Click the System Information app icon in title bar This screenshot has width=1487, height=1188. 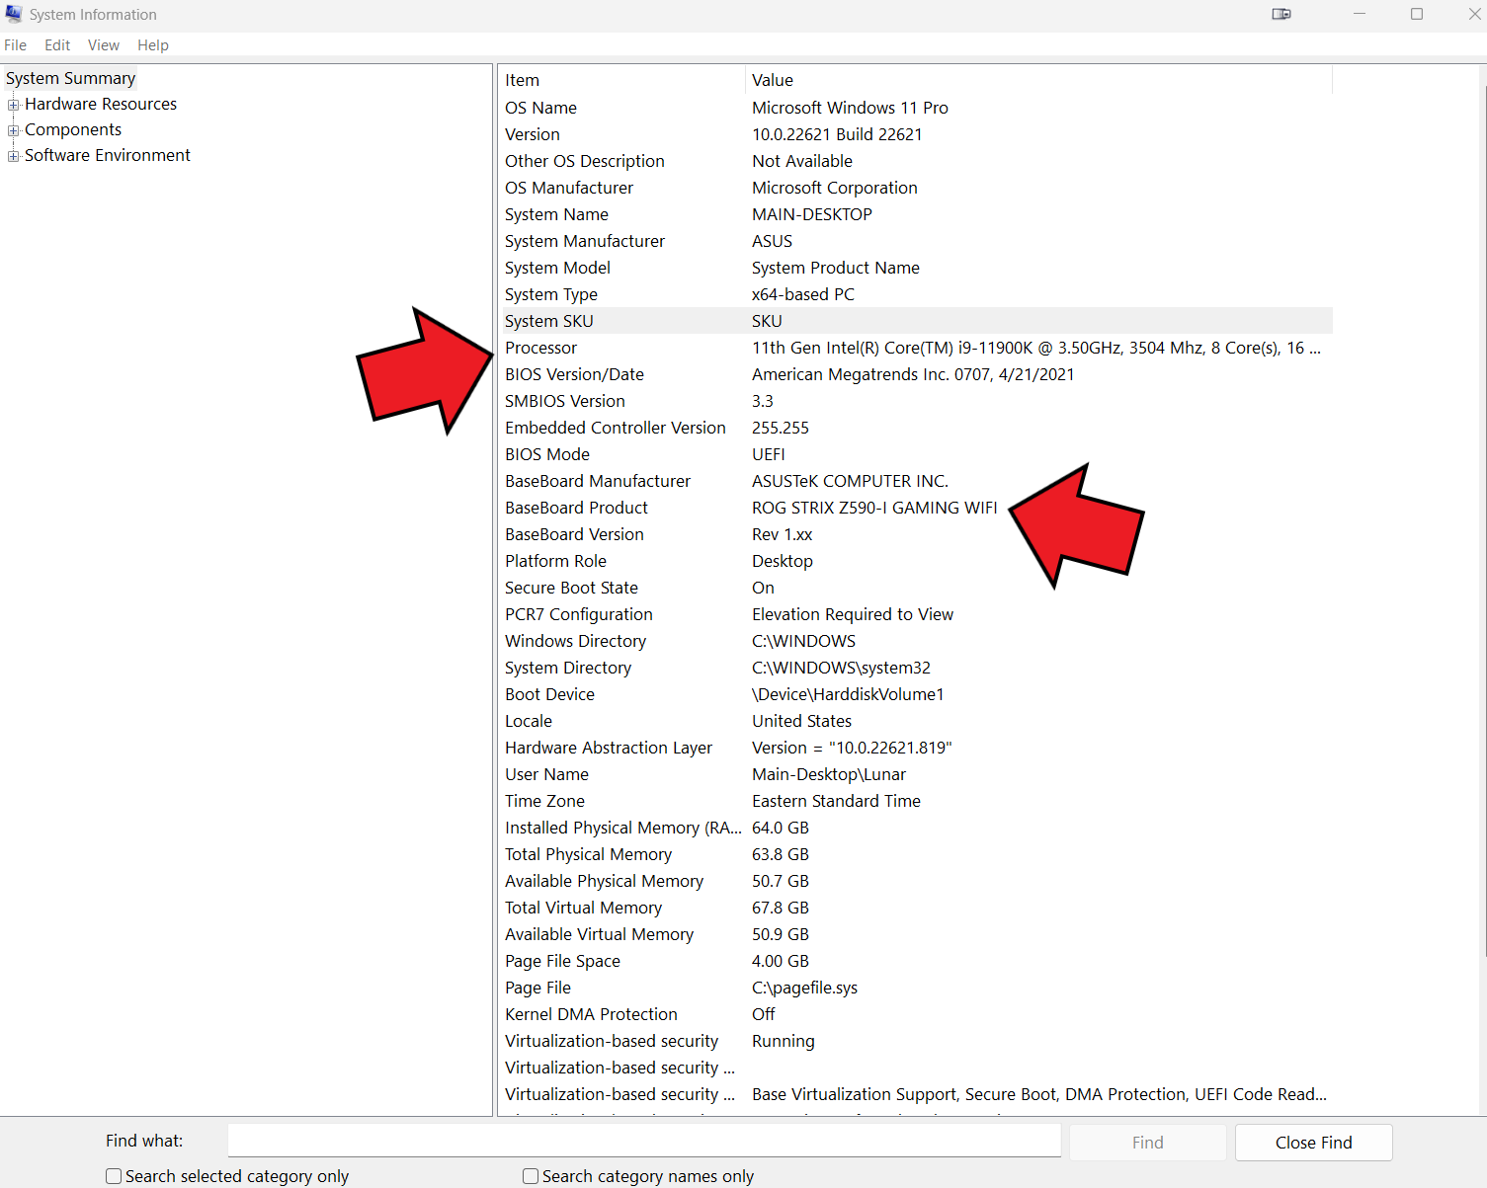click(x=14, y=14)
